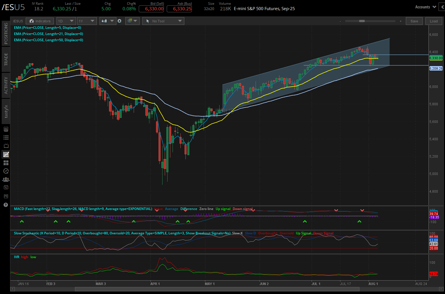The width and height of the screenshot is (445, 294).
Task: Open the Accounts dropdown
Action: pyautogui.click(x=426, y=7)
